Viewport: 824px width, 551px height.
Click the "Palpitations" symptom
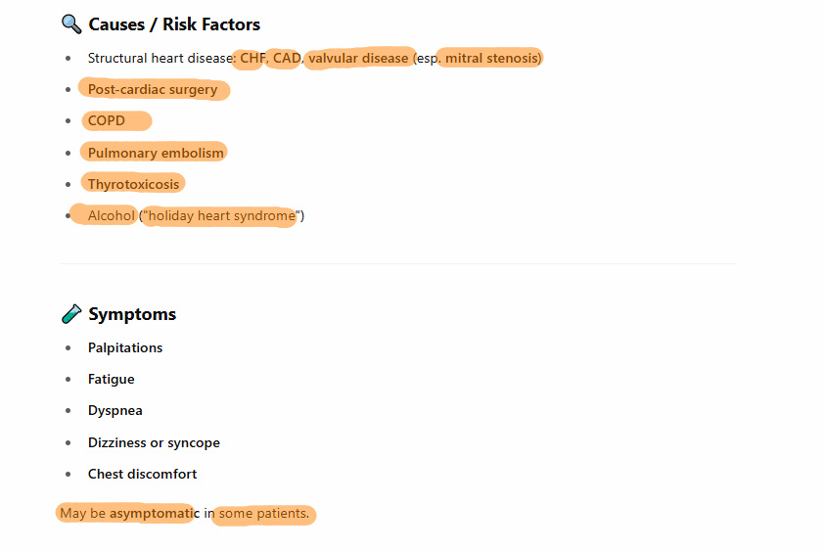point(125,347)
